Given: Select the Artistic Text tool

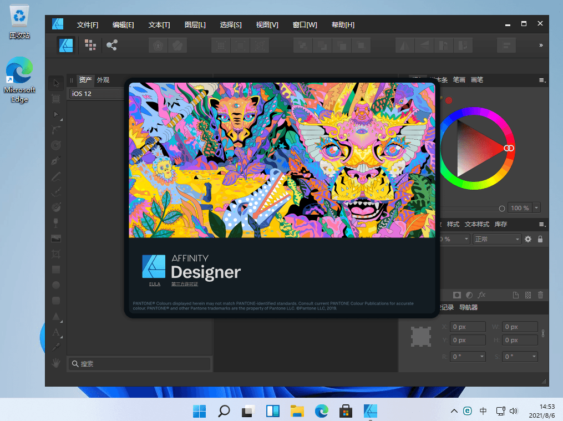Looking at the screenshot, I should [56, 332].
